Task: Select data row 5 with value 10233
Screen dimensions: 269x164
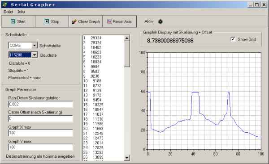Action: [104, 57]
